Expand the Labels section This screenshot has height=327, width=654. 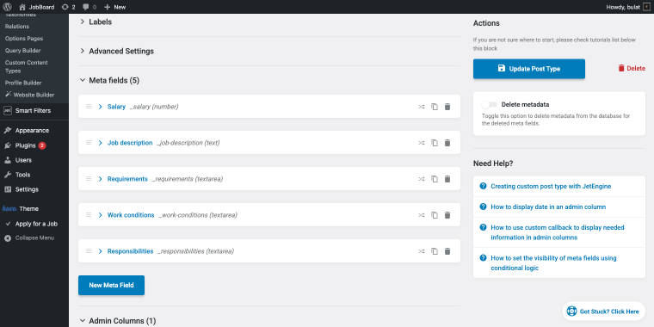pyautogui.click(x=96, y=22)
